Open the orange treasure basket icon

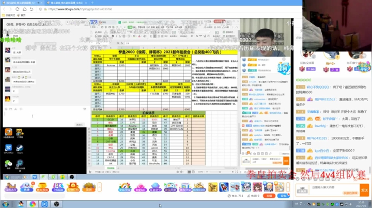click(x=88, y=187)
